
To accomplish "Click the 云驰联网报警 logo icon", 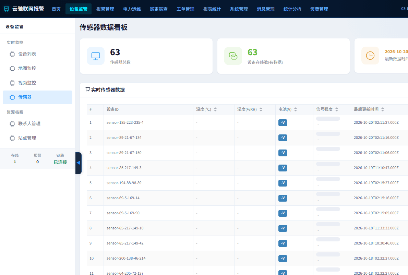I will (x=7, y=9).
